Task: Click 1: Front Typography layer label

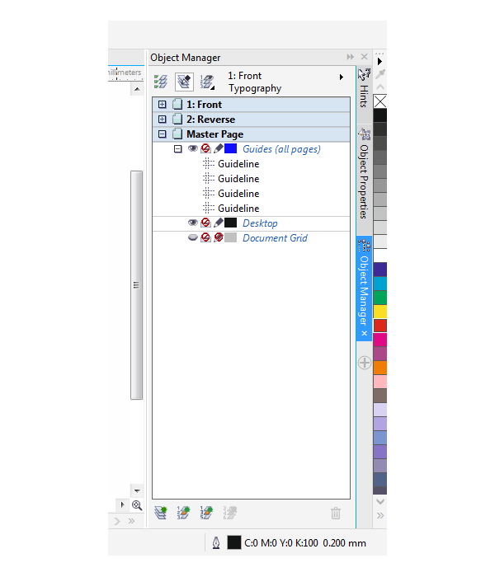Action: tap(254, 82)
